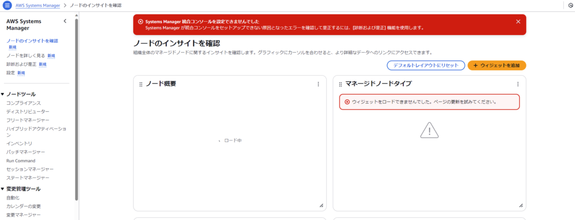Click デフォルトレイアウトにリセット button

[x=425, y=66]
